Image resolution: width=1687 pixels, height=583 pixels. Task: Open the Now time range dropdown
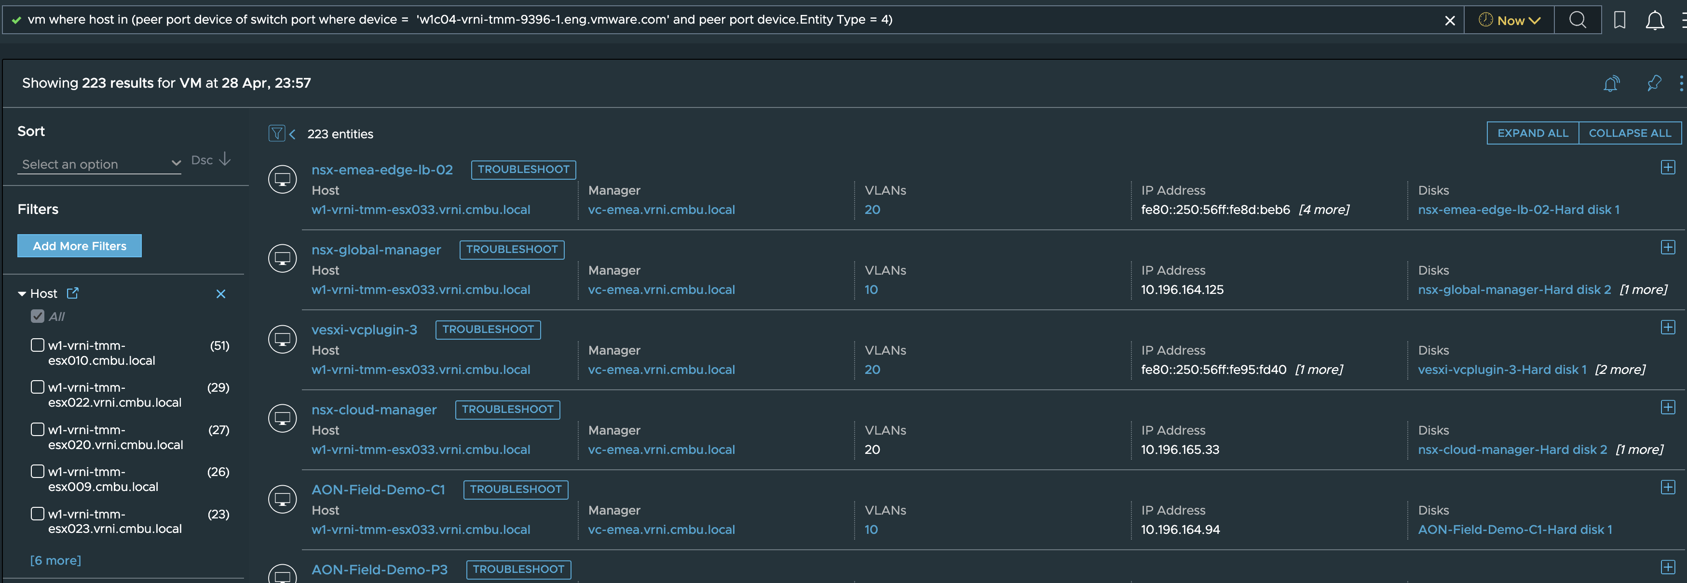[x=1509, y=20]
